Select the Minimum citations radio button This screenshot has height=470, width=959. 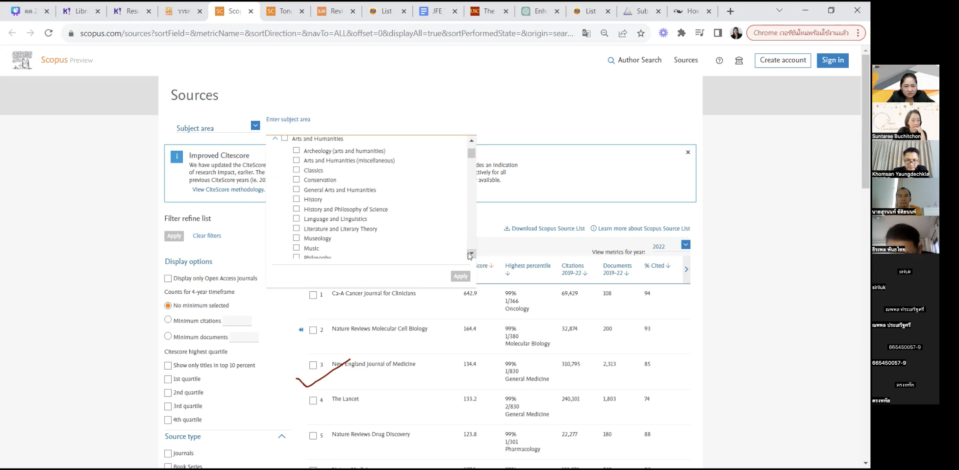pyautogui.click(x=168, y=320)
